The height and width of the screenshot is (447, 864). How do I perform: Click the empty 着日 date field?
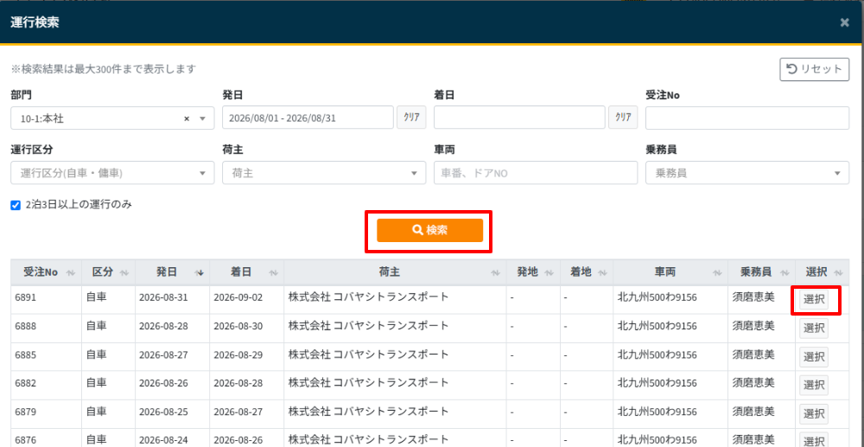click(519, 118)
